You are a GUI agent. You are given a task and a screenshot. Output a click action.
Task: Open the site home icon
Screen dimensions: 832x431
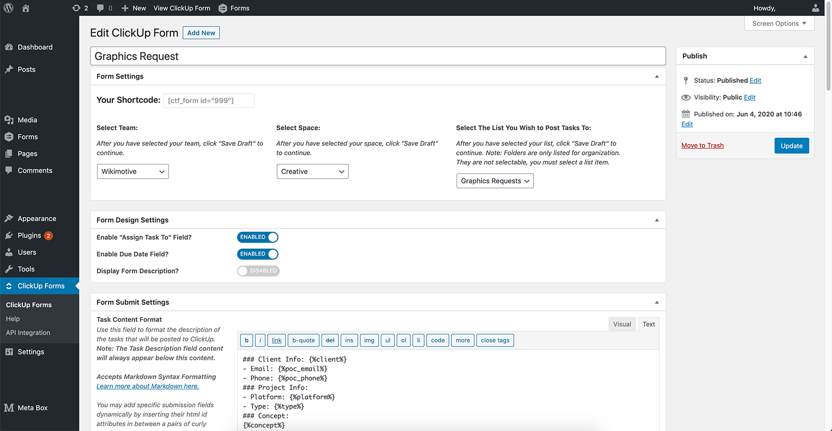click(x=26, y=8)
